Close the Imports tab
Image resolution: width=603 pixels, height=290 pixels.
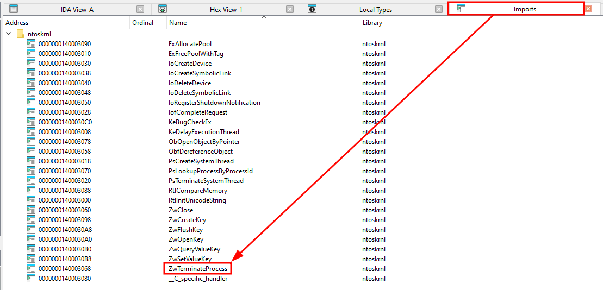coord(588,9)
